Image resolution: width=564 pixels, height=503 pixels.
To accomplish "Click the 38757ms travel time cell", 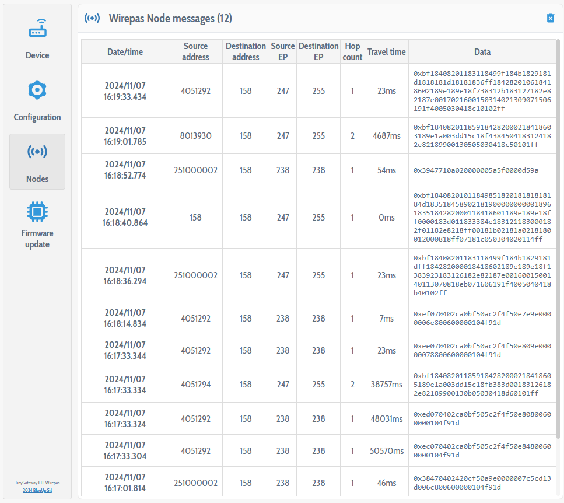I will click(386, 385).
